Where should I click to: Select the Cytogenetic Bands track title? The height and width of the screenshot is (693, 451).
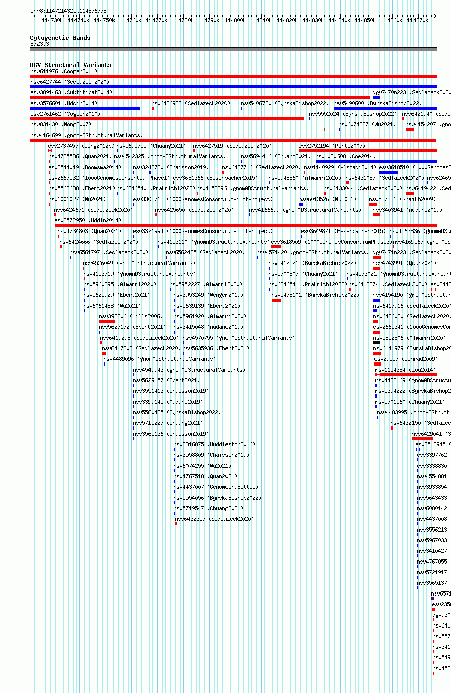coord(60,38)
